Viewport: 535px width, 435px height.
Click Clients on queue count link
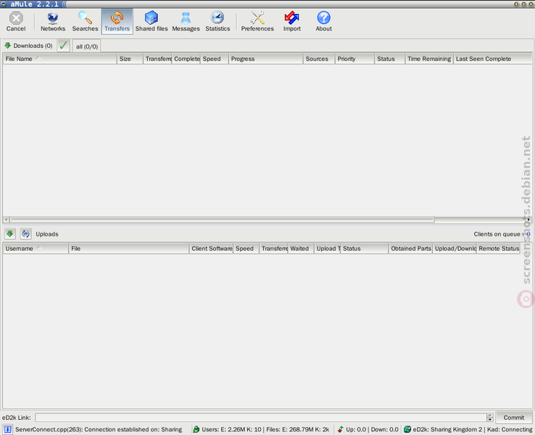click(x=528, y=234)
